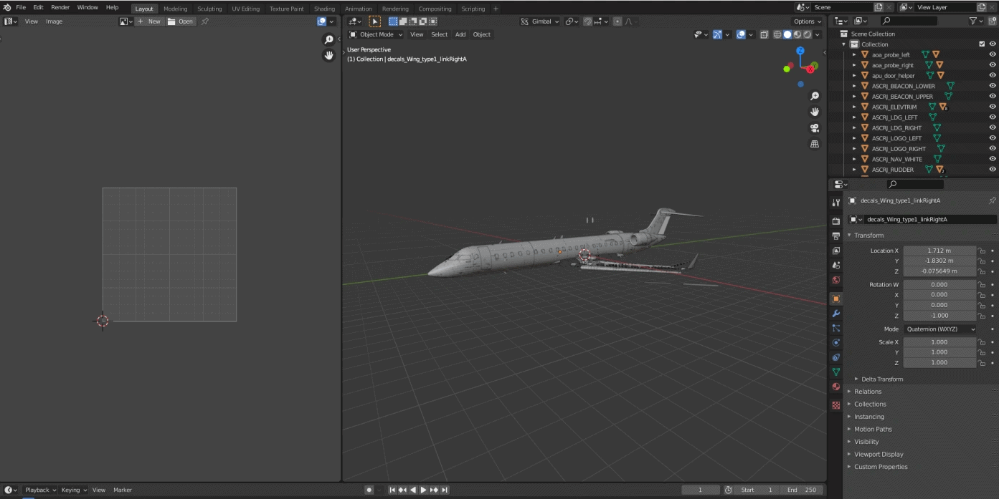The height and width of the screenshot is (499, 999).
Task: Click the Location X value field
Action: (x=939, y=250)
